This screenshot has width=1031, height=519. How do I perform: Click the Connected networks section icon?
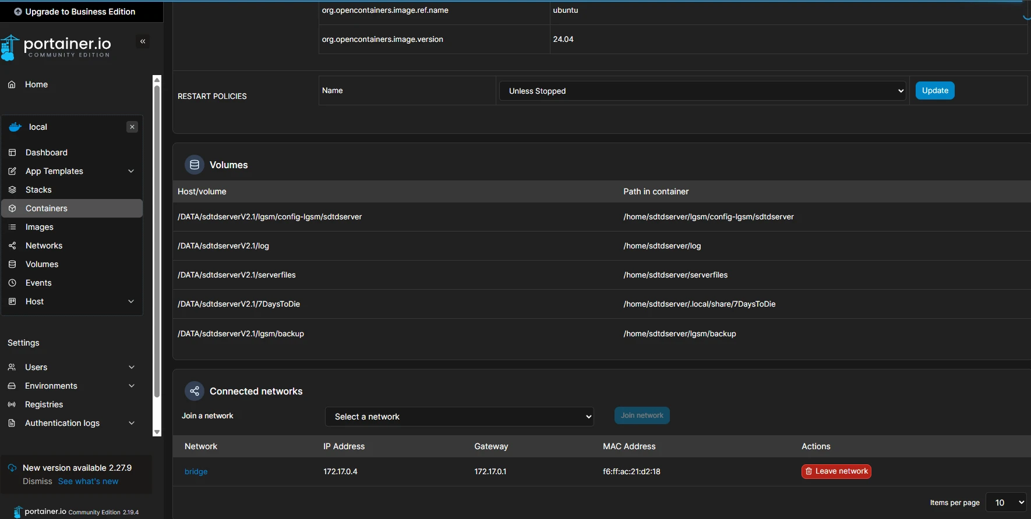click(195, 391)
